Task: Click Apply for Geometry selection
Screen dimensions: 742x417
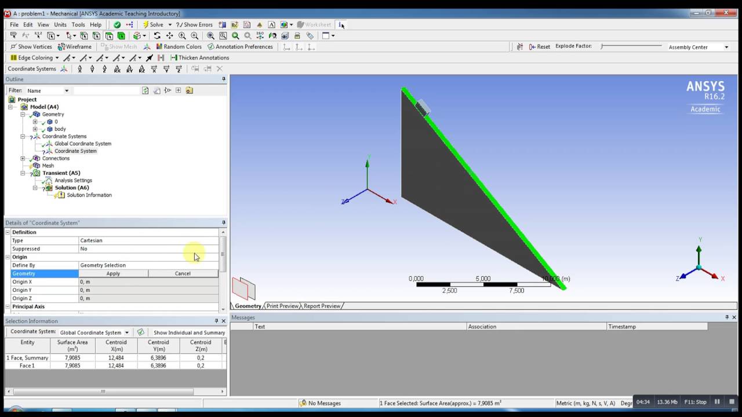Action: 113,273
